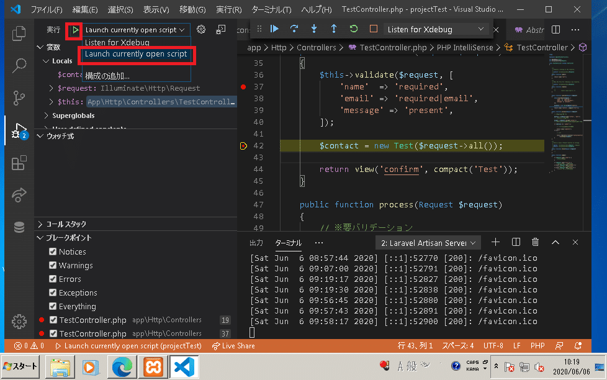Collapse the Locals tree node
This screenshot has height=380, width=607.
(46, 61)
